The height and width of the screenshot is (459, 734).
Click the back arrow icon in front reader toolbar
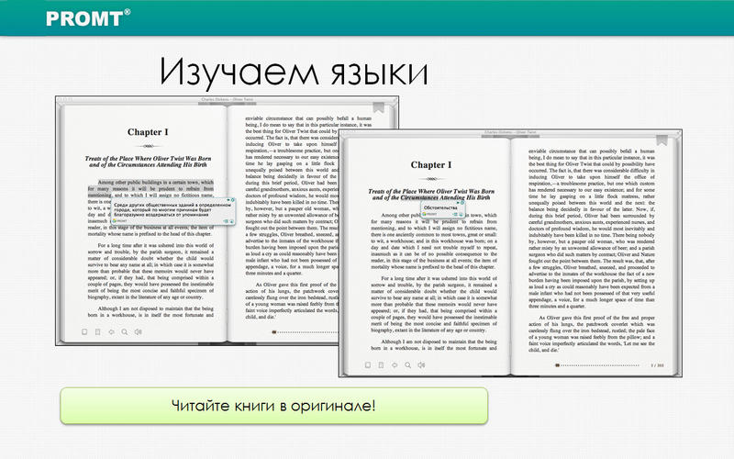tap(395, 364)
